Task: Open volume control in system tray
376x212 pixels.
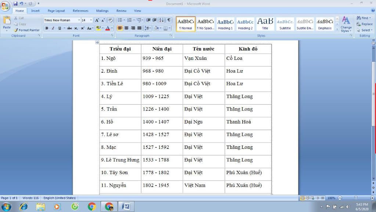Action: coord(348,207)
